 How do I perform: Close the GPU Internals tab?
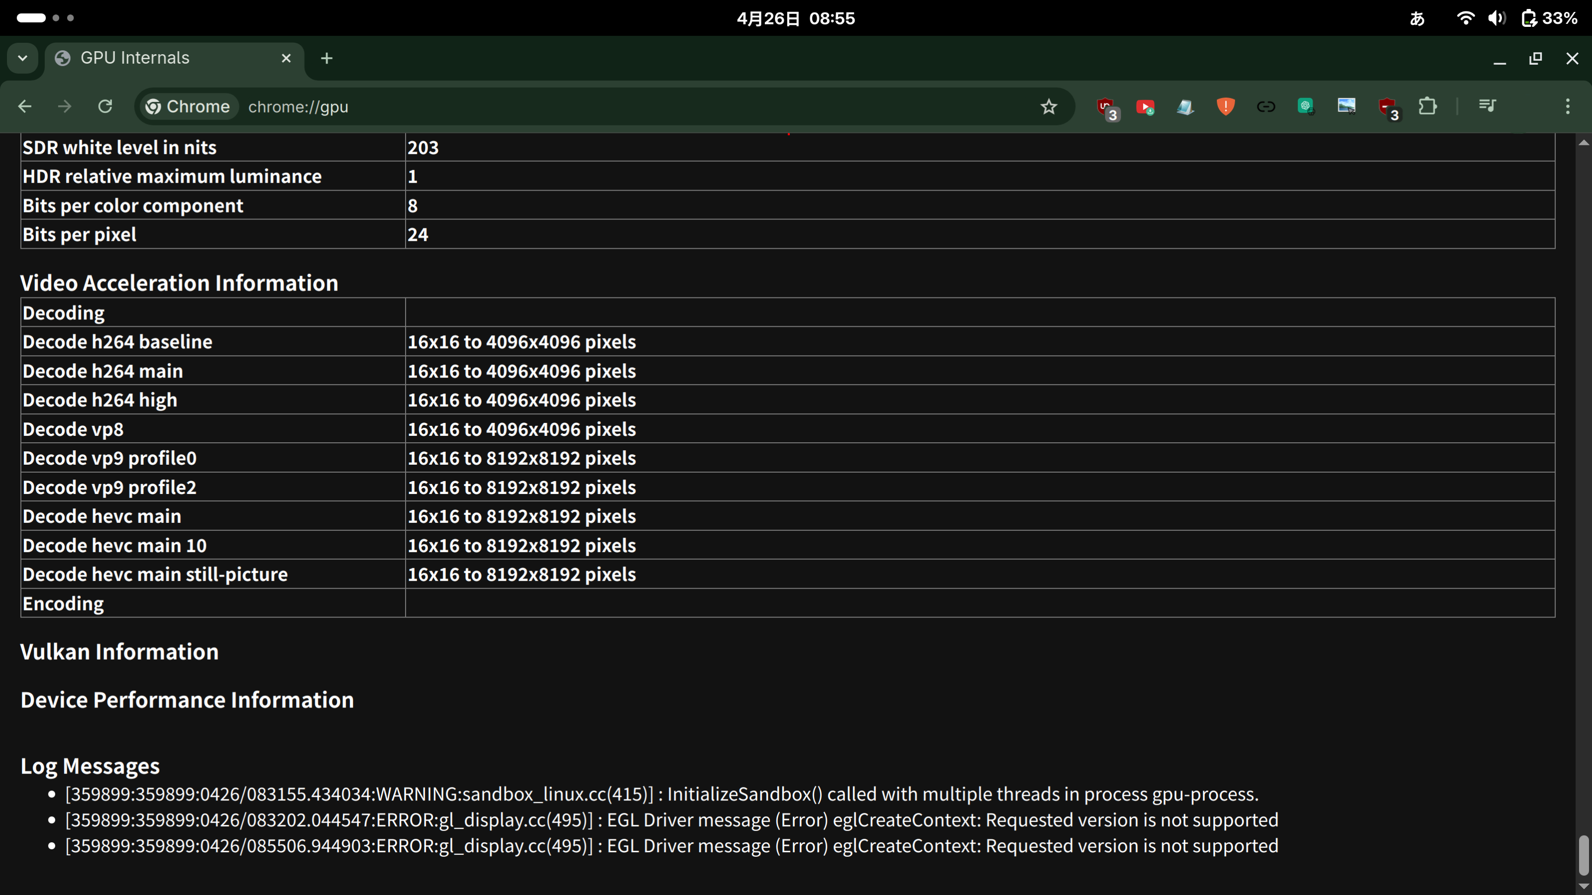pos(286,58)
